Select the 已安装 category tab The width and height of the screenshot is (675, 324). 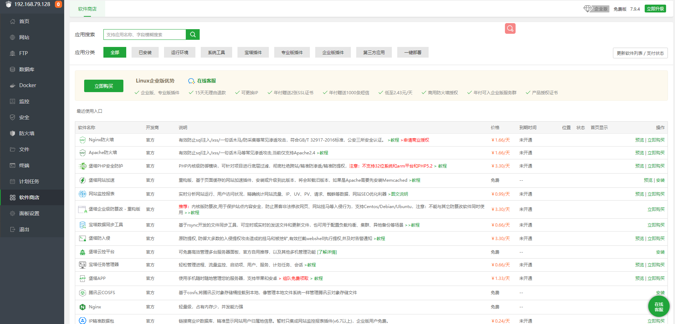[145, 52]
